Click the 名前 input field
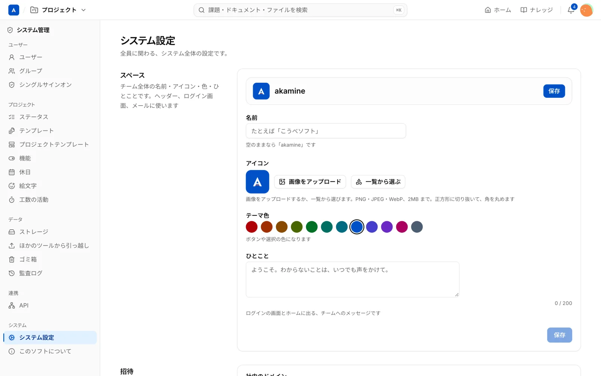The width and height of the screenshot is (601, 376). [326, 131]
